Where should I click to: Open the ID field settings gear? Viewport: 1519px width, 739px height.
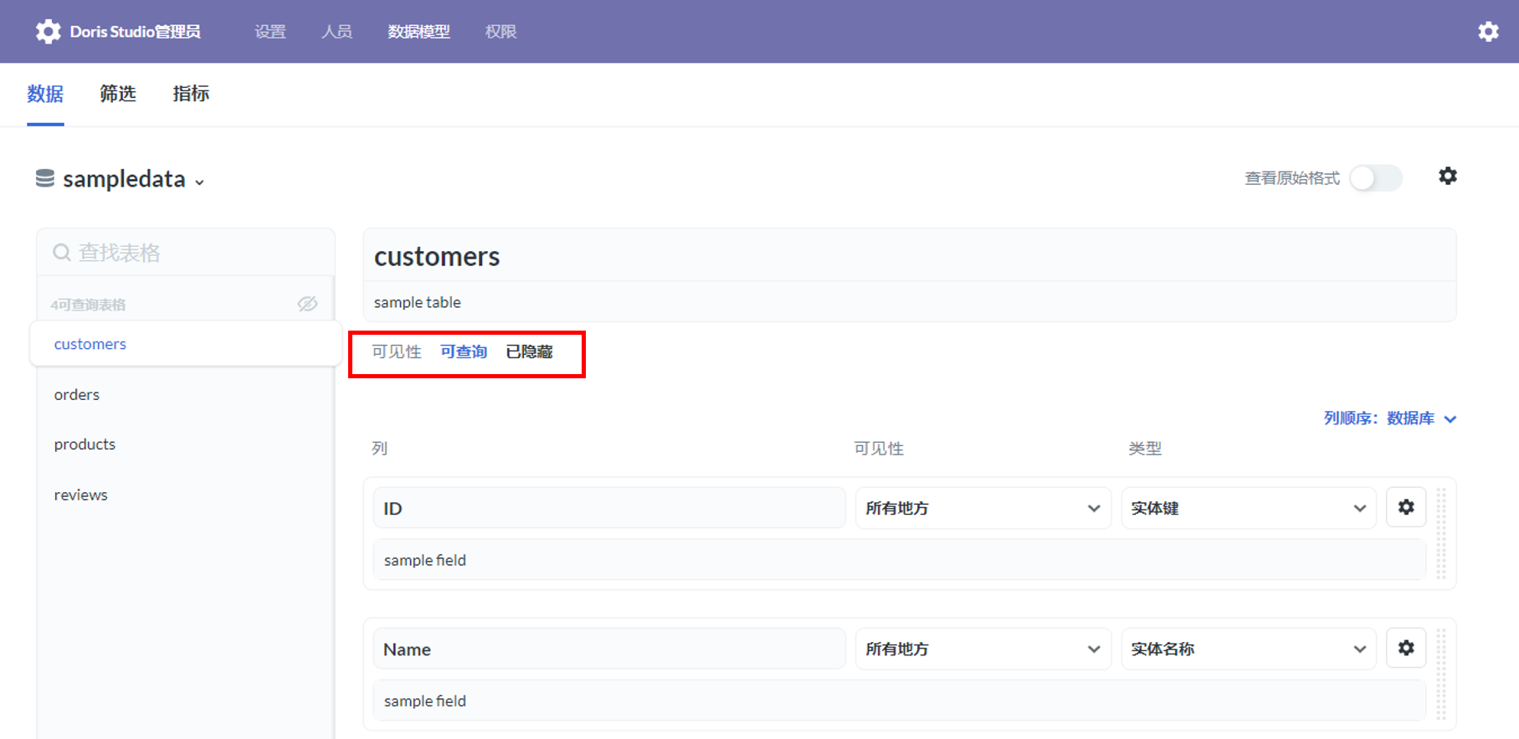(x=1406, y=507)
